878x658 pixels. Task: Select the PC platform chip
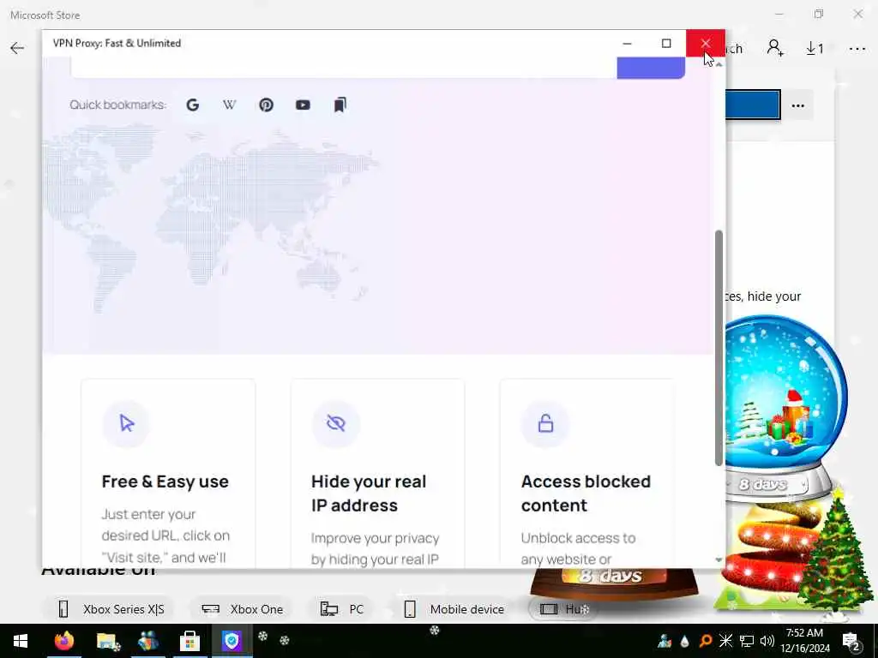point(342,609)
